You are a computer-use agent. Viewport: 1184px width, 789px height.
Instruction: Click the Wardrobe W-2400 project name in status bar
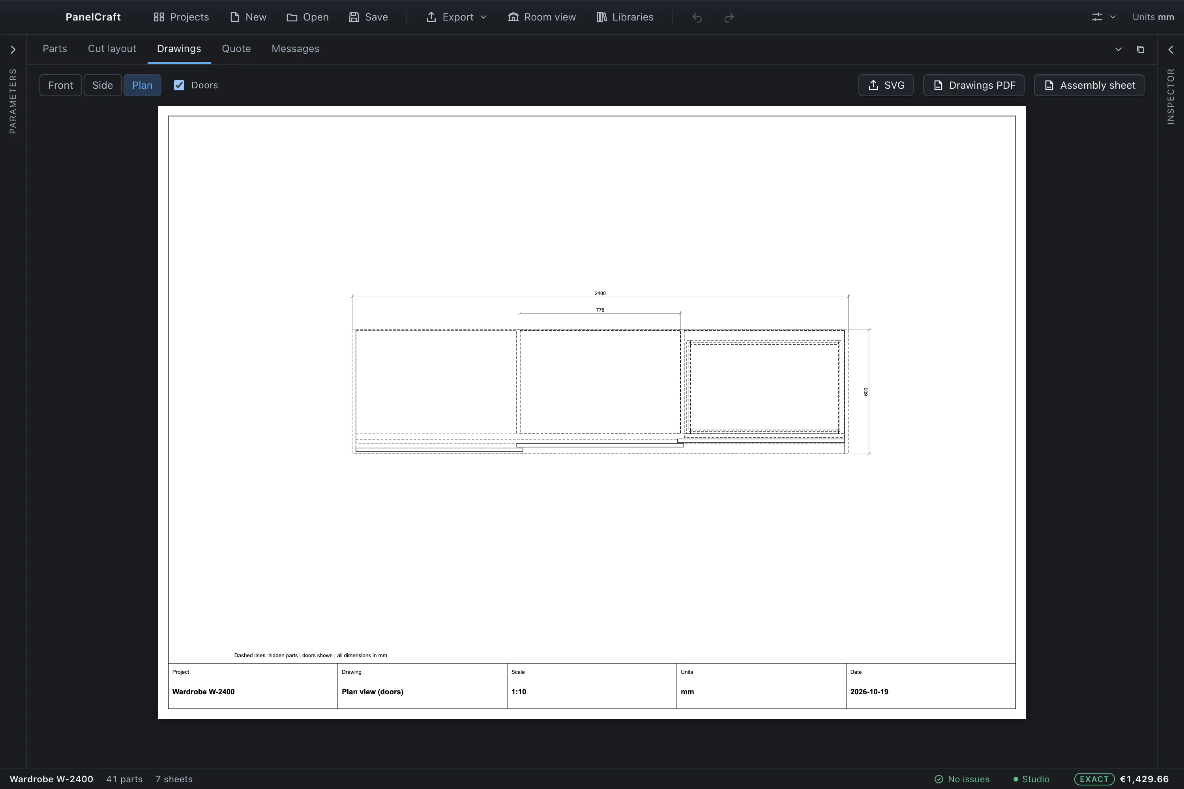[51, 779]
